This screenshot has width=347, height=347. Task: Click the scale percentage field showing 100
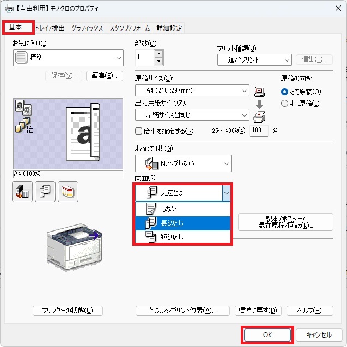(259, 130)
